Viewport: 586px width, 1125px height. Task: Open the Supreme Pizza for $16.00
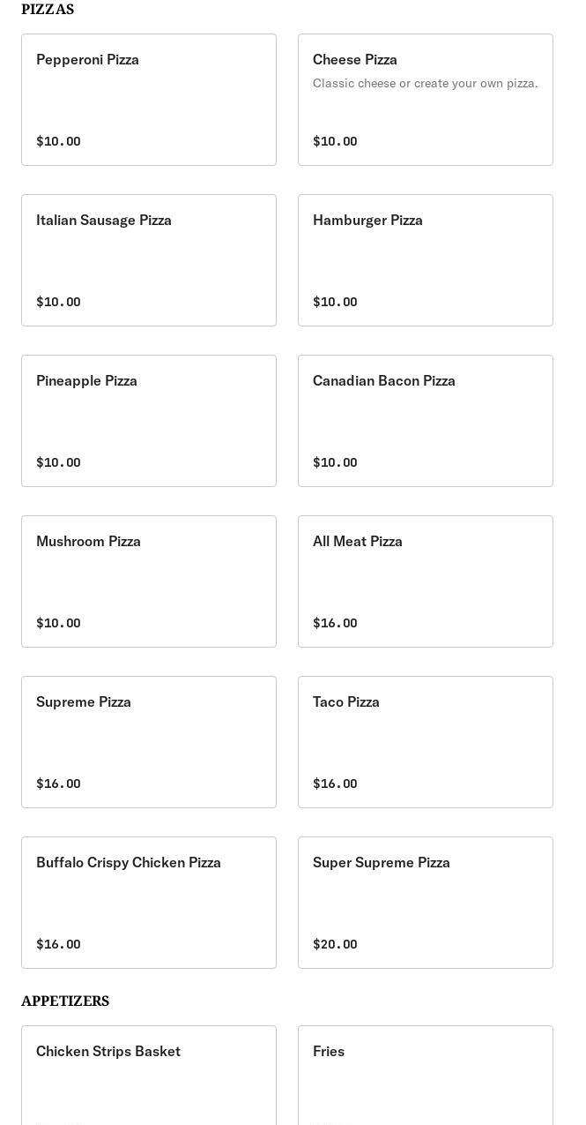pos(148,742)
